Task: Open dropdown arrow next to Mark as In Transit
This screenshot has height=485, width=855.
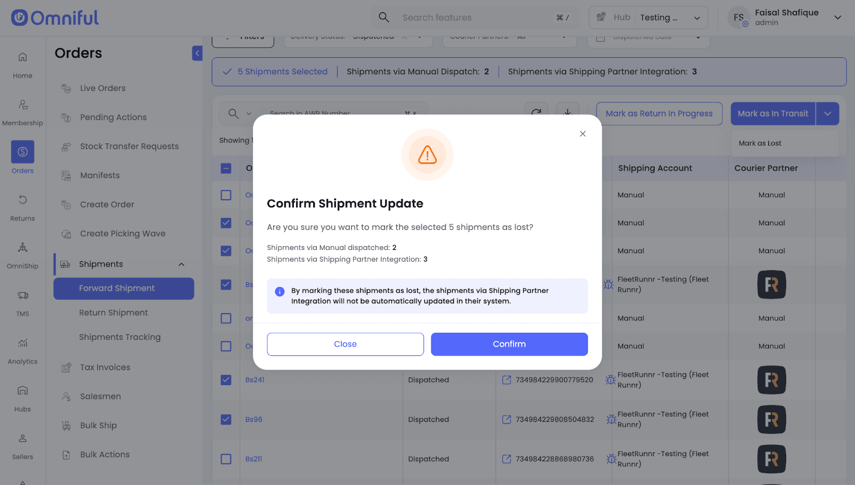Action: [827, 114]
